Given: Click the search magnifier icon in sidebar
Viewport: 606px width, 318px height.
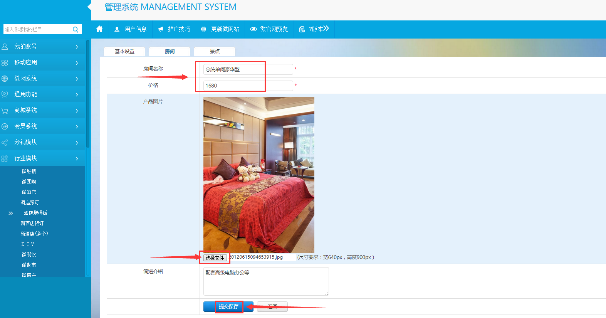Looking at the screenshot, I should pos(76,29).
